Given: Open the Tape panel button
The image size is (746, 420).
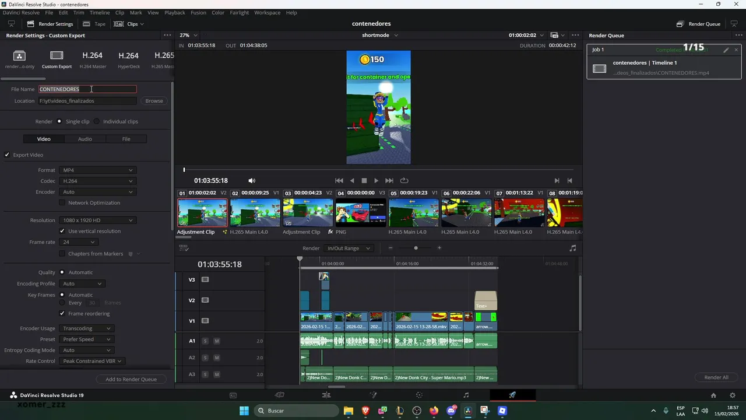Looking at the screenshot, I should tap(94, 24).
